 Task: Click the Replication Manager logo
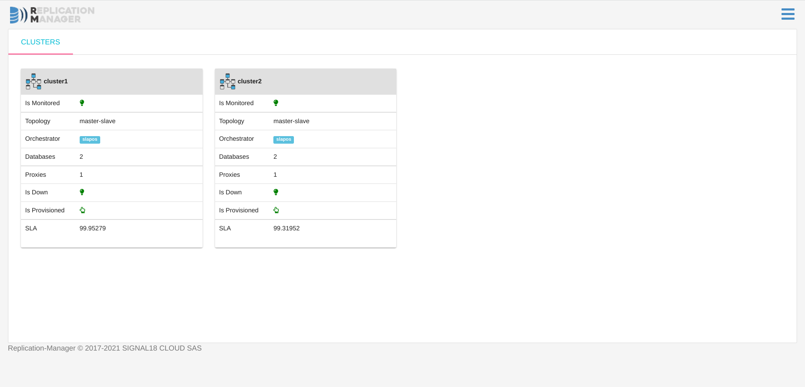pos(52,15)
